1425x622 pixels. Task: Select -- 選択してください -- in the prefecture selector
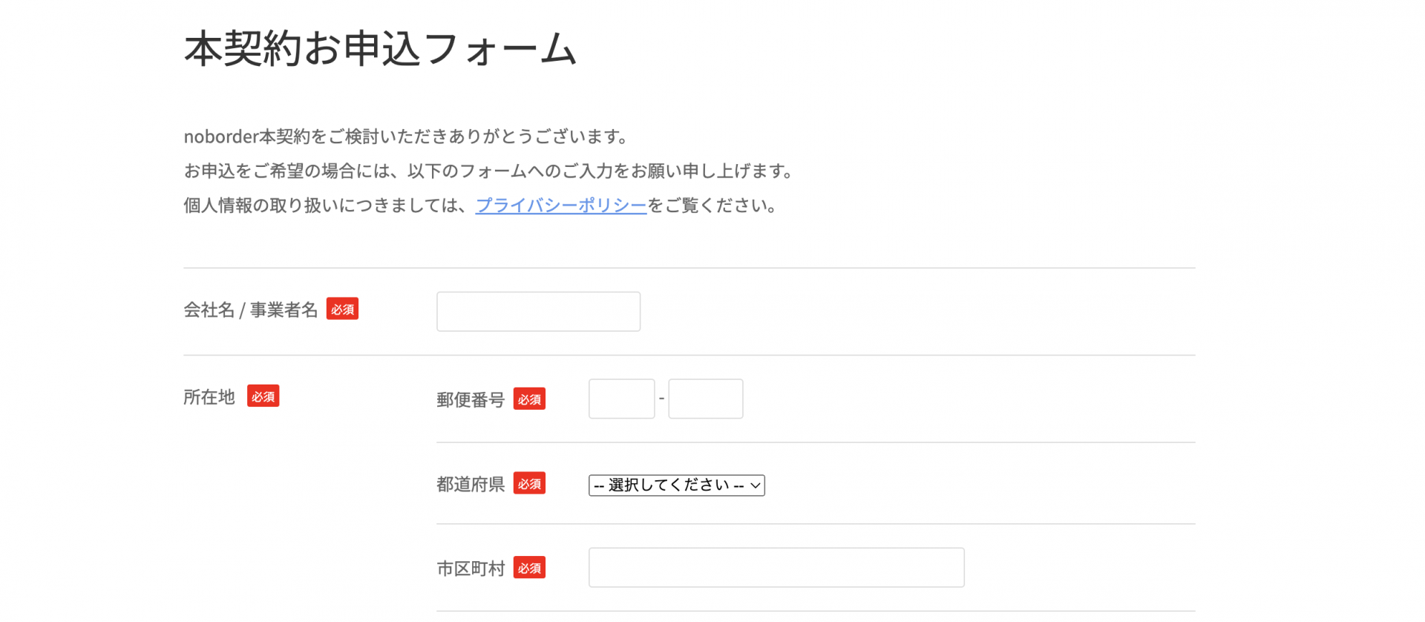click(x=675, y=485)
